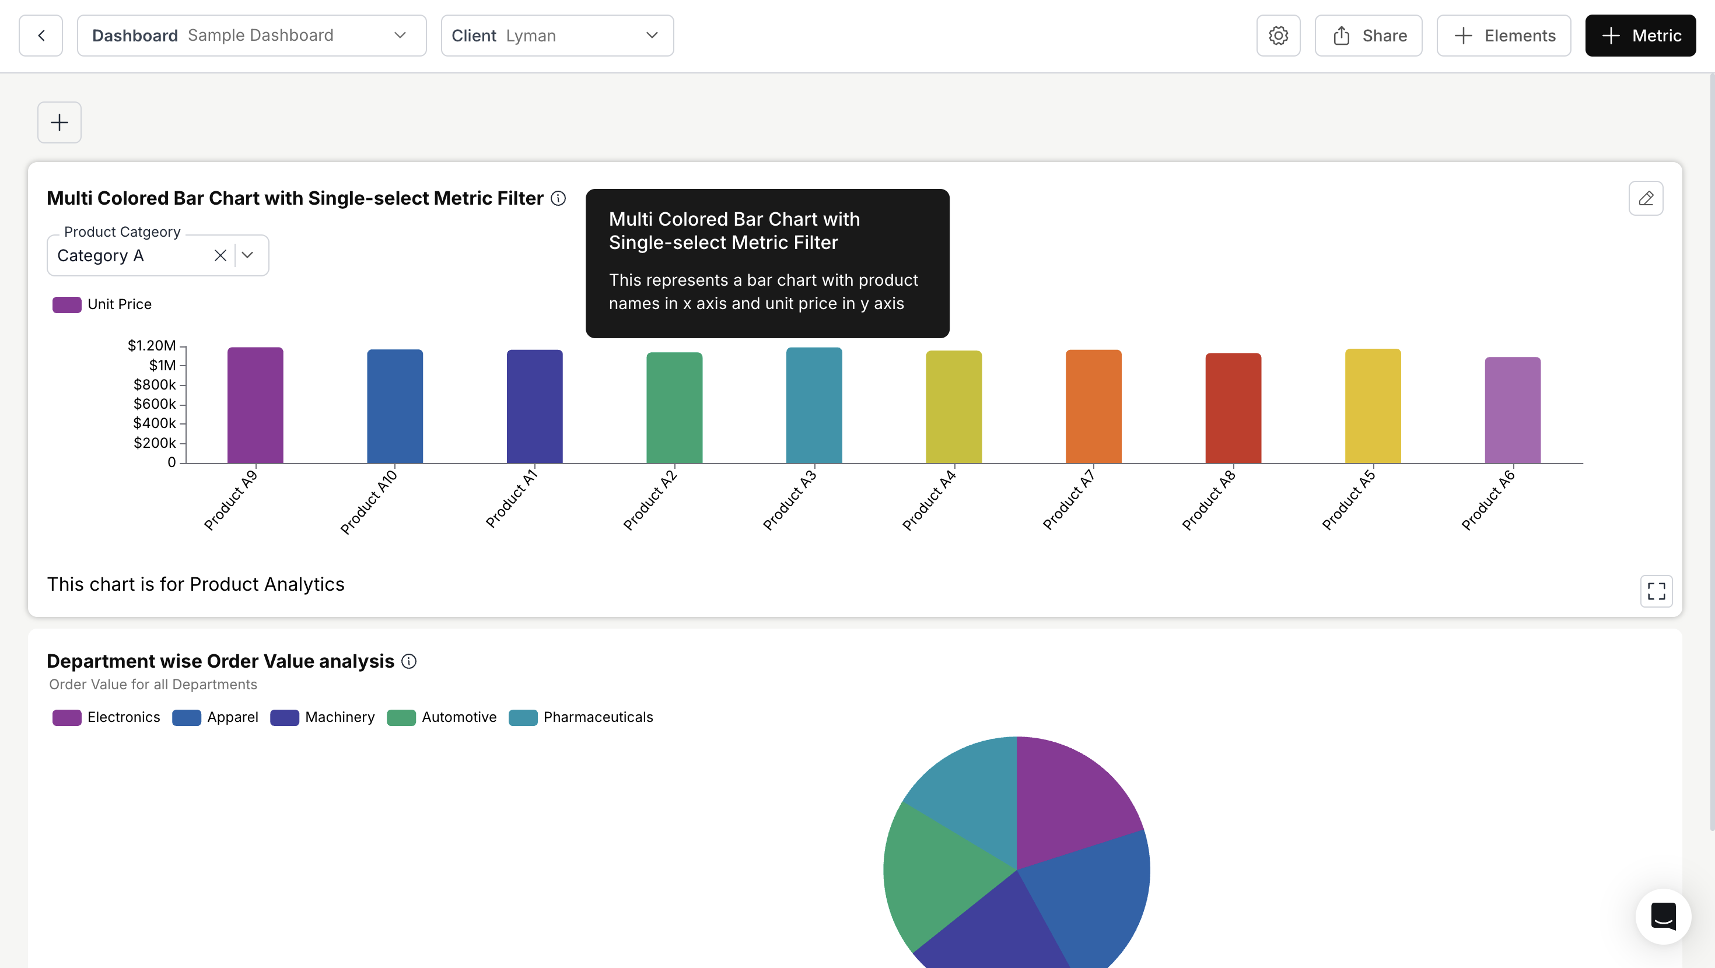1715x968 pixels.
Task: Open the Dashboard Sample Dashboard dropdown
Action: 251,36
